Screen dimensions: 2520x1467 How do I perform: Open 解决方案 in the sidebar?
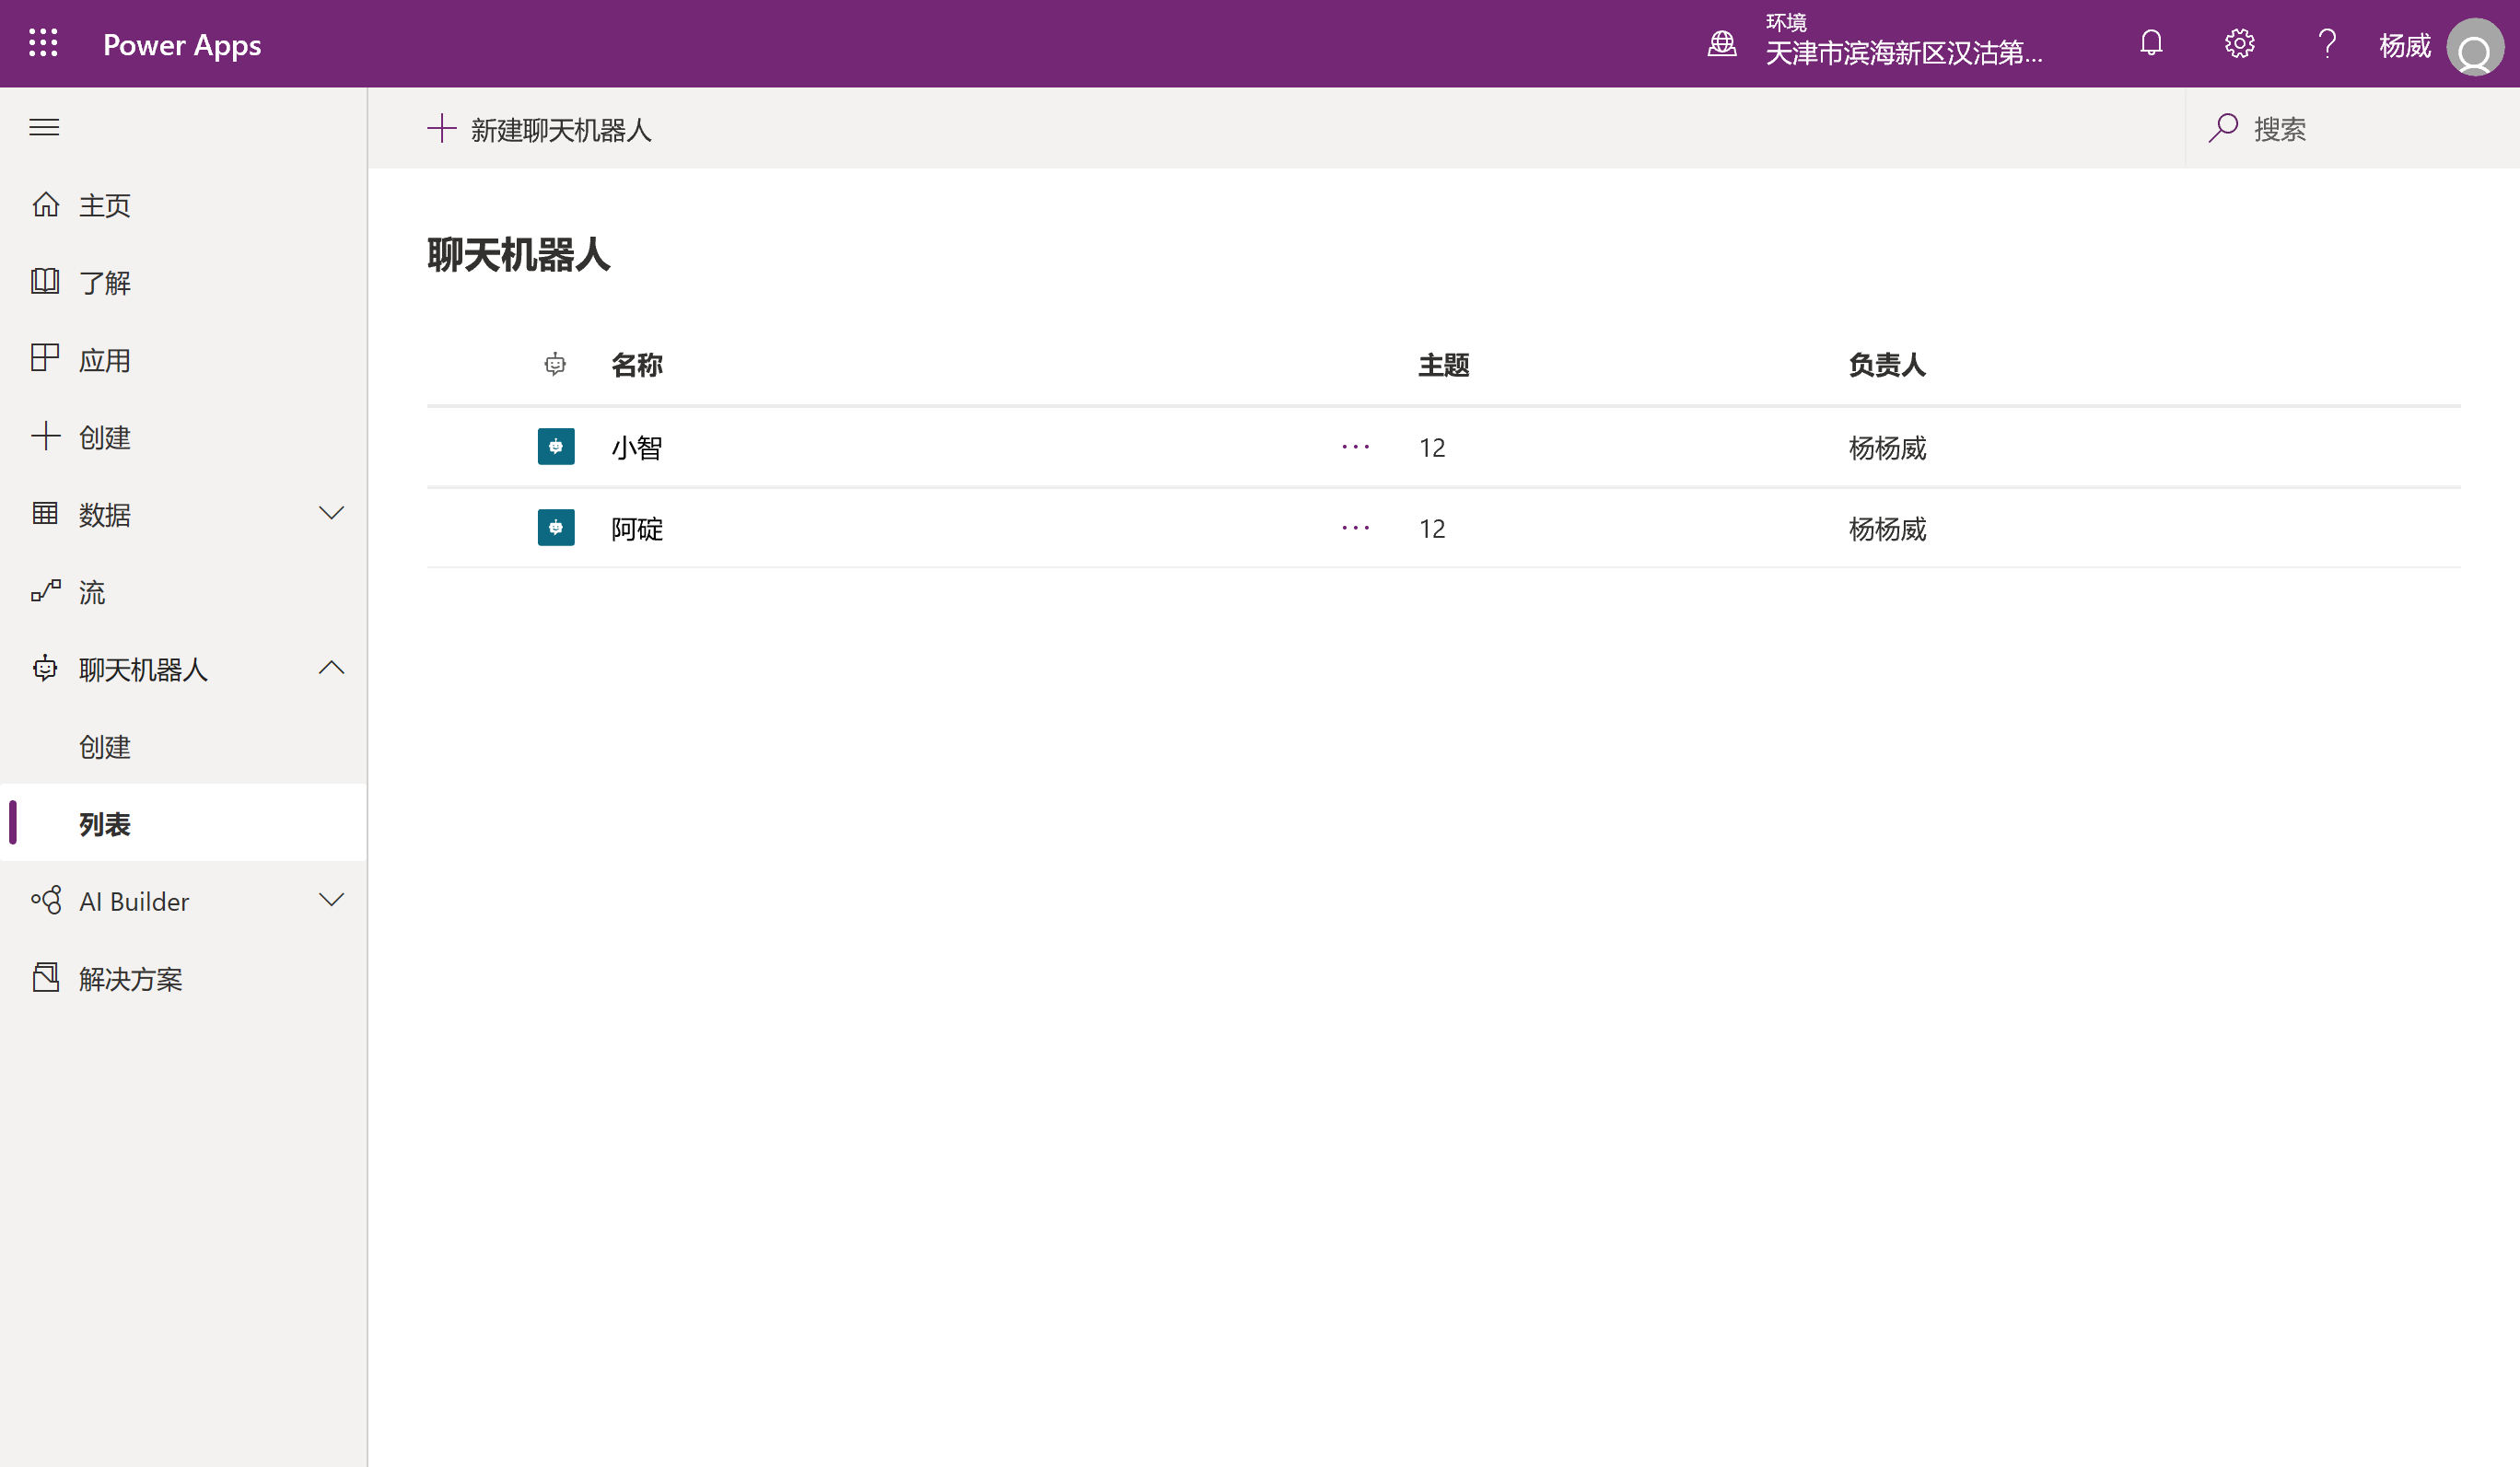130,978
